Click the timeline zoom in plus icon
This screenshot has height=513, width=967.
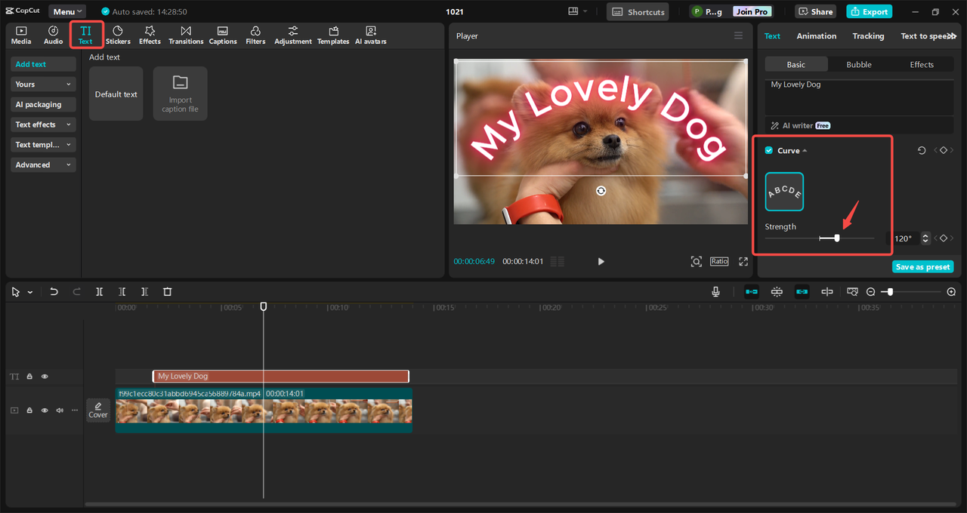click(x=951, y=292)
